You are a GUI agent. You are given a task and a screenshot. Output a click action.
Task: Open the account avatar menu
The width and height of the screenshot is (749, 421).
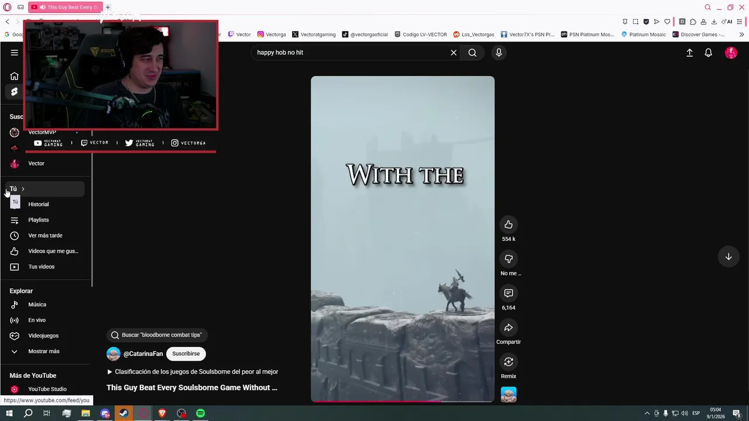point(731,53)
